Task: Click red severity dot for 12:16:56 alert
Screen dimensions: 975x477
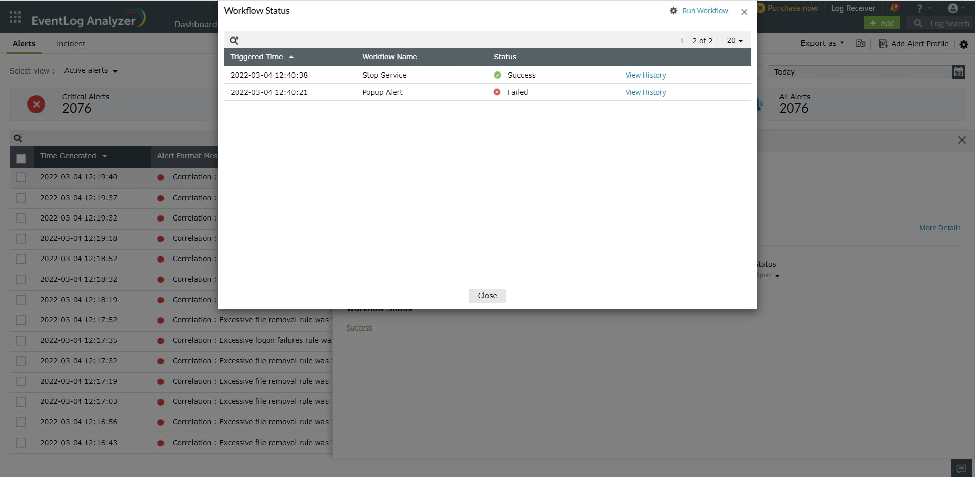Action: [x=160, y=422]
